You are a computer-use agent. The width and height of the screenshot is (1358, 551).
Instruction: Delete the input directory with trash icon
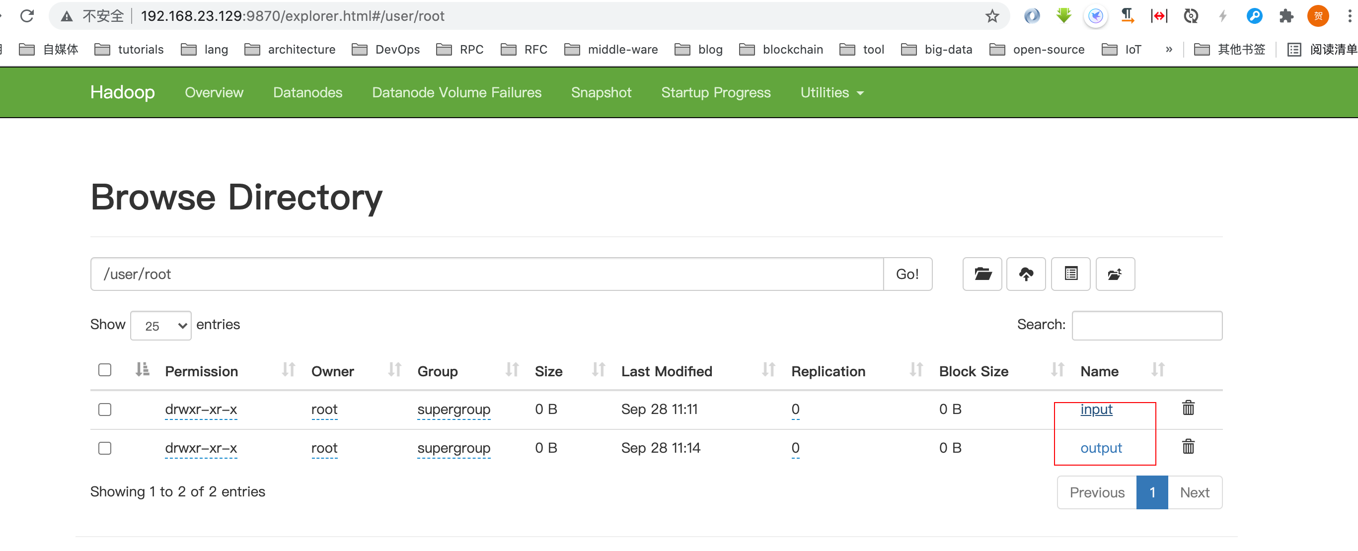pos(1188,408)
